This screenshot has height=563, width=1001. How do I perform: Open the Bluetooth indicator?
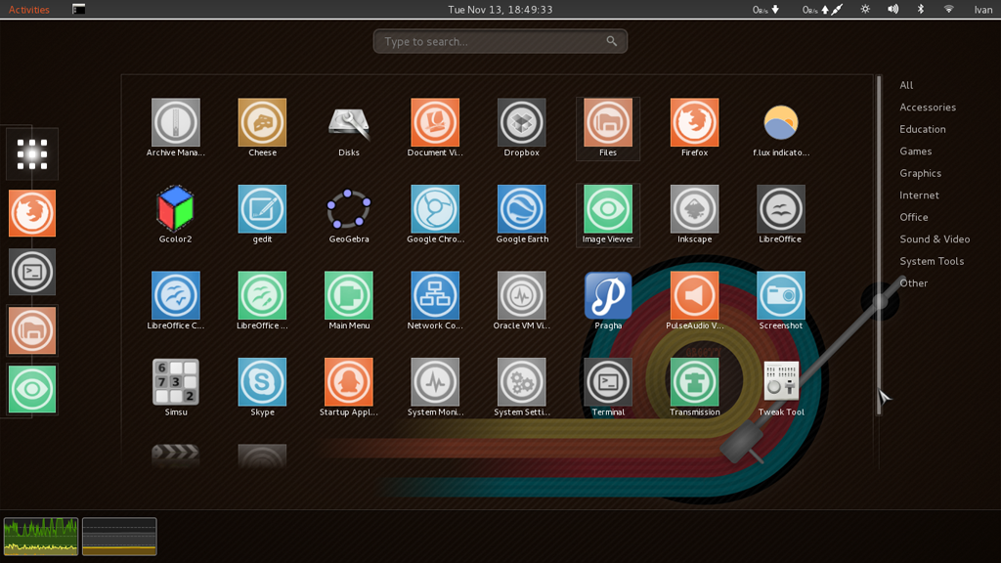point(921,9)
